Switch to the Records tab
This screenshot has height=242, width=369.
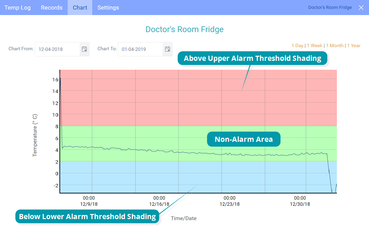pyautogui.click(x=52, y=7)
